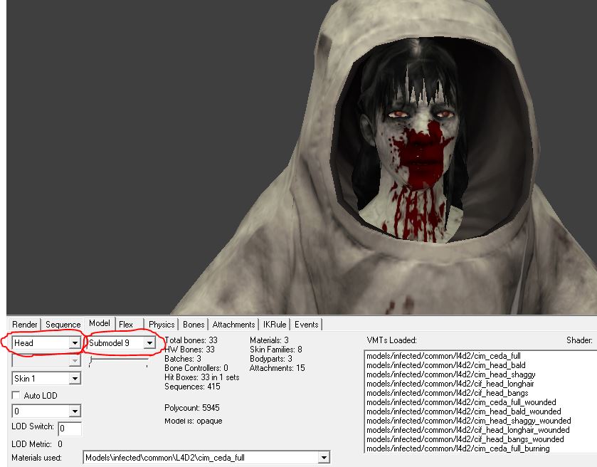Viewport: 597px width, 467px height.
Task: Open the Flex tab
Action: tap(126, 325)
